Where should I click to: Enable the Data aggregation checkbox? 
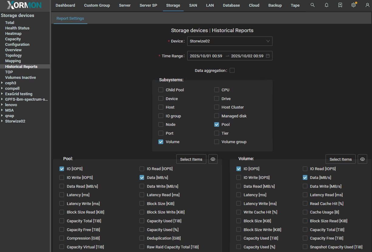(x=232, y=70)
